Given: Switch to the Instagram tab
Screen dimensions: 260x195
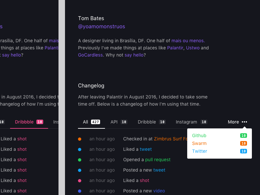Looking at the screenshot, I should point(186,122).
